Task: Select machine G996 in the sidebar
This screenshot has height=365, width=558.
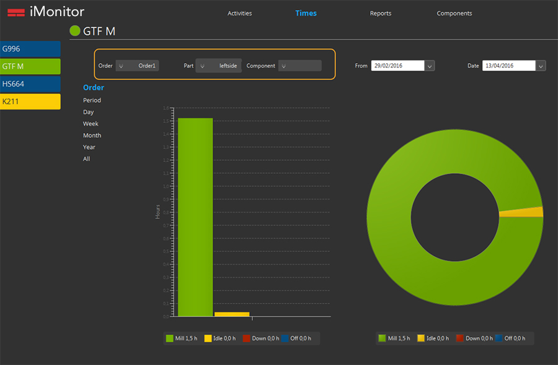Action: [30, 48]
